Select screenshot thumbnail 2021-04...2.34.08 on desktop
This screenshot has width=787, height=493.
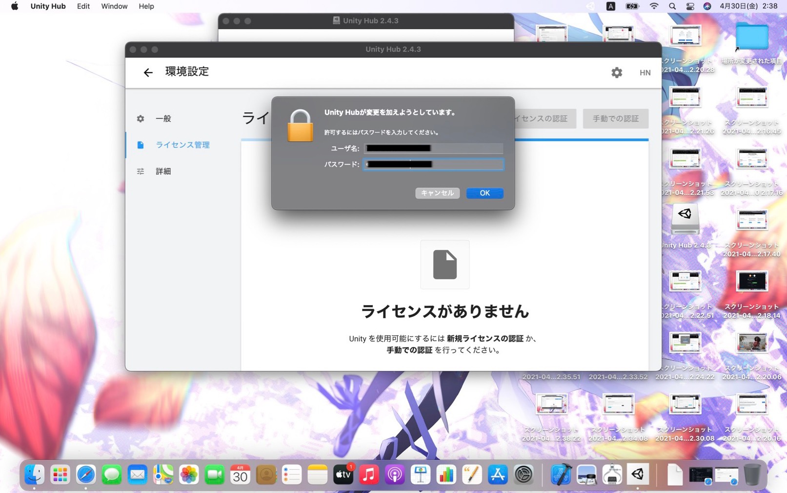618,404
